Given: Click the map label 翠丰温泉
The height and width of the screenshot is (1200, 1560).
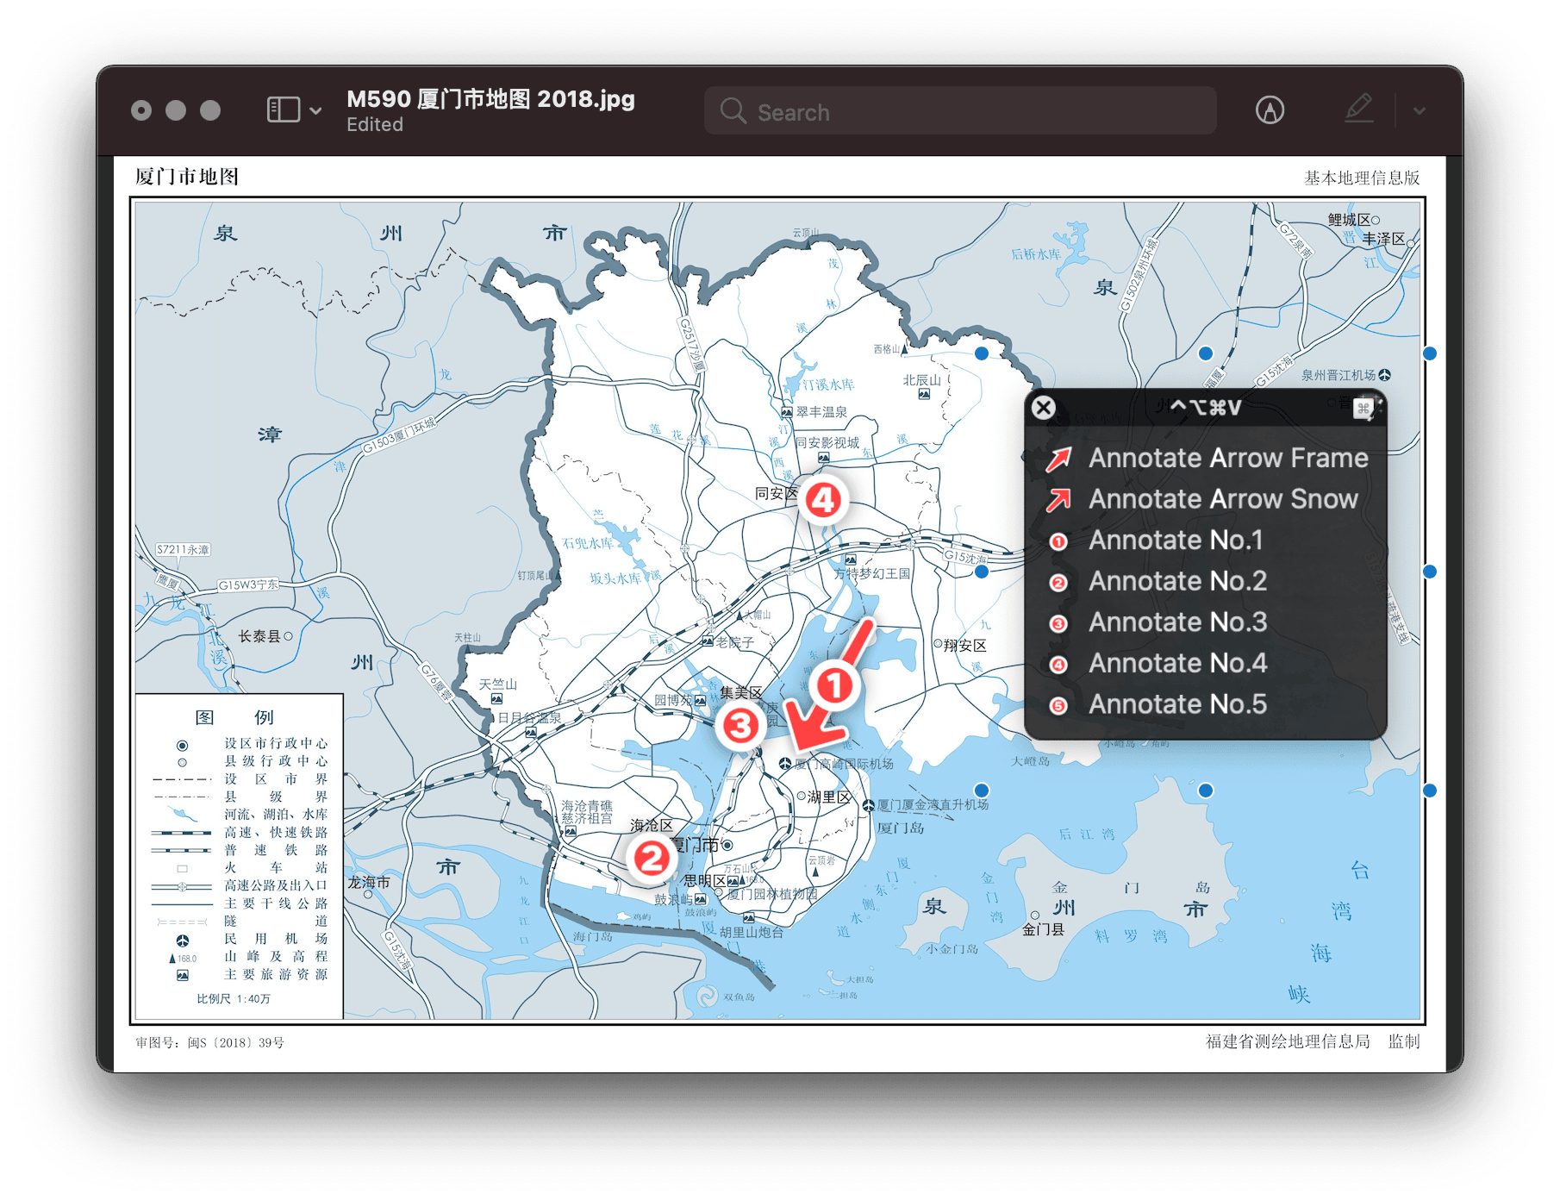Looking at the screenshot, I should [821, 412].
